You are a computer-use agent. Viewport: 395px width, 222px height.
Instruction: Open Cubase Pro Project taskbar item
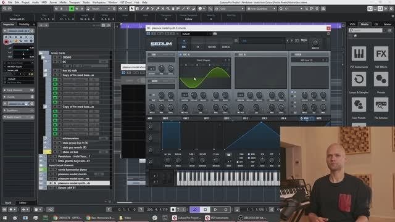[x=186, y=218]
